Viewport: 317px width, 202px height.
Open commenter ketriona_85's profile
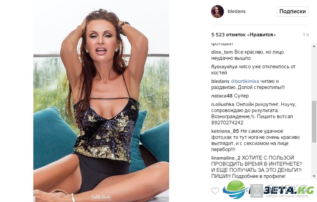tap(225, 131)
